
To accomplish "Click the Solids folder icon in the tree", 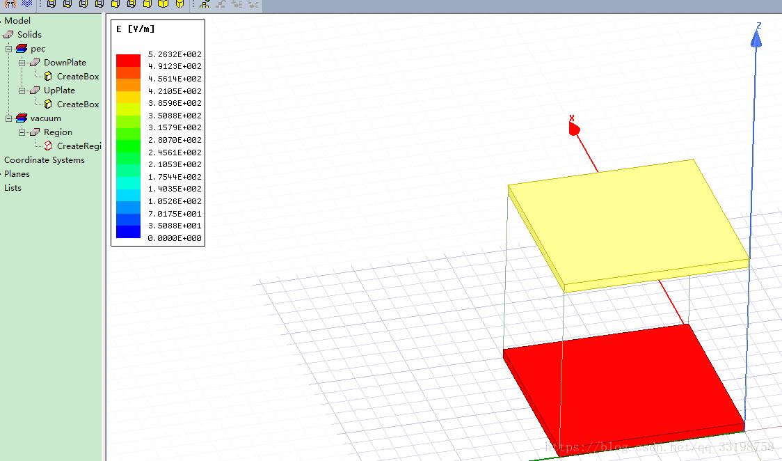I will point(8,35).
